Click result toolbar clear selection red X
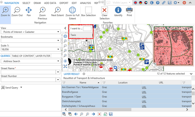The image size is (195, 117). pyautogui.click(x=99, y=114)
